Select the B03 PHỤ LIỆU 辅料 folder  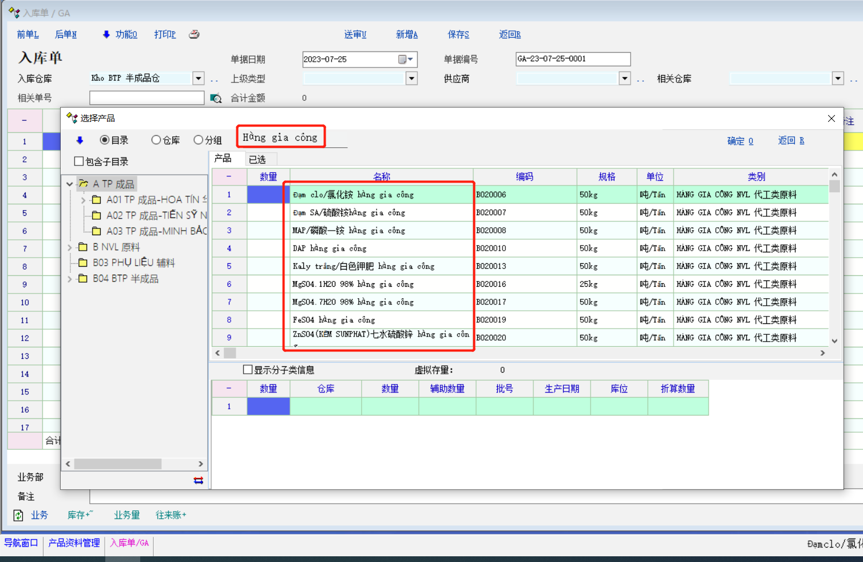tap(133, 263)
